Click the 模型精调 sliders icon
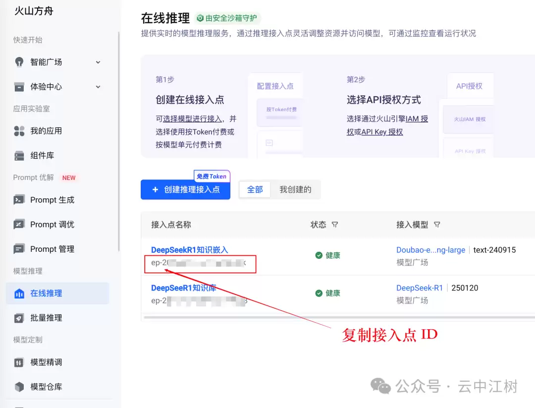Screen dimensions: 535x408 (x=19, y=362)
